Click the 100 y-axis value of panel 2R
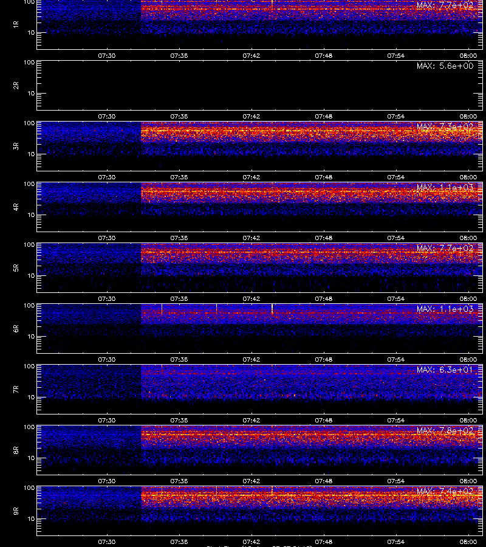486x547 pixels. click(x=29, y=63)
